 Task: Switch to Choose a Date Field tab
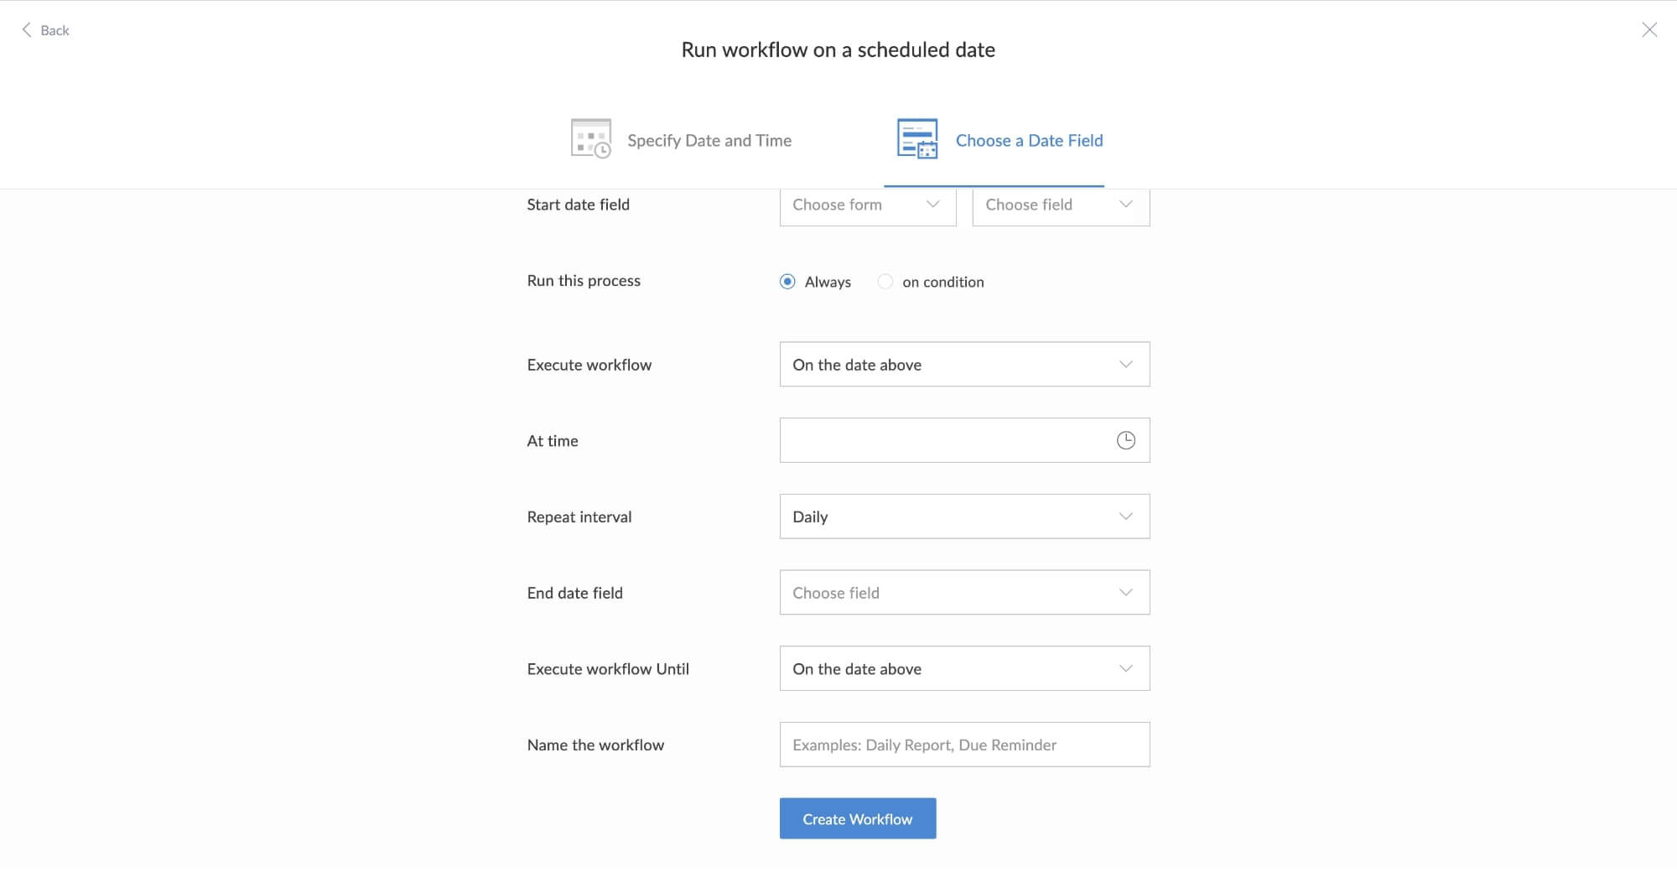tap(1028, 141)
